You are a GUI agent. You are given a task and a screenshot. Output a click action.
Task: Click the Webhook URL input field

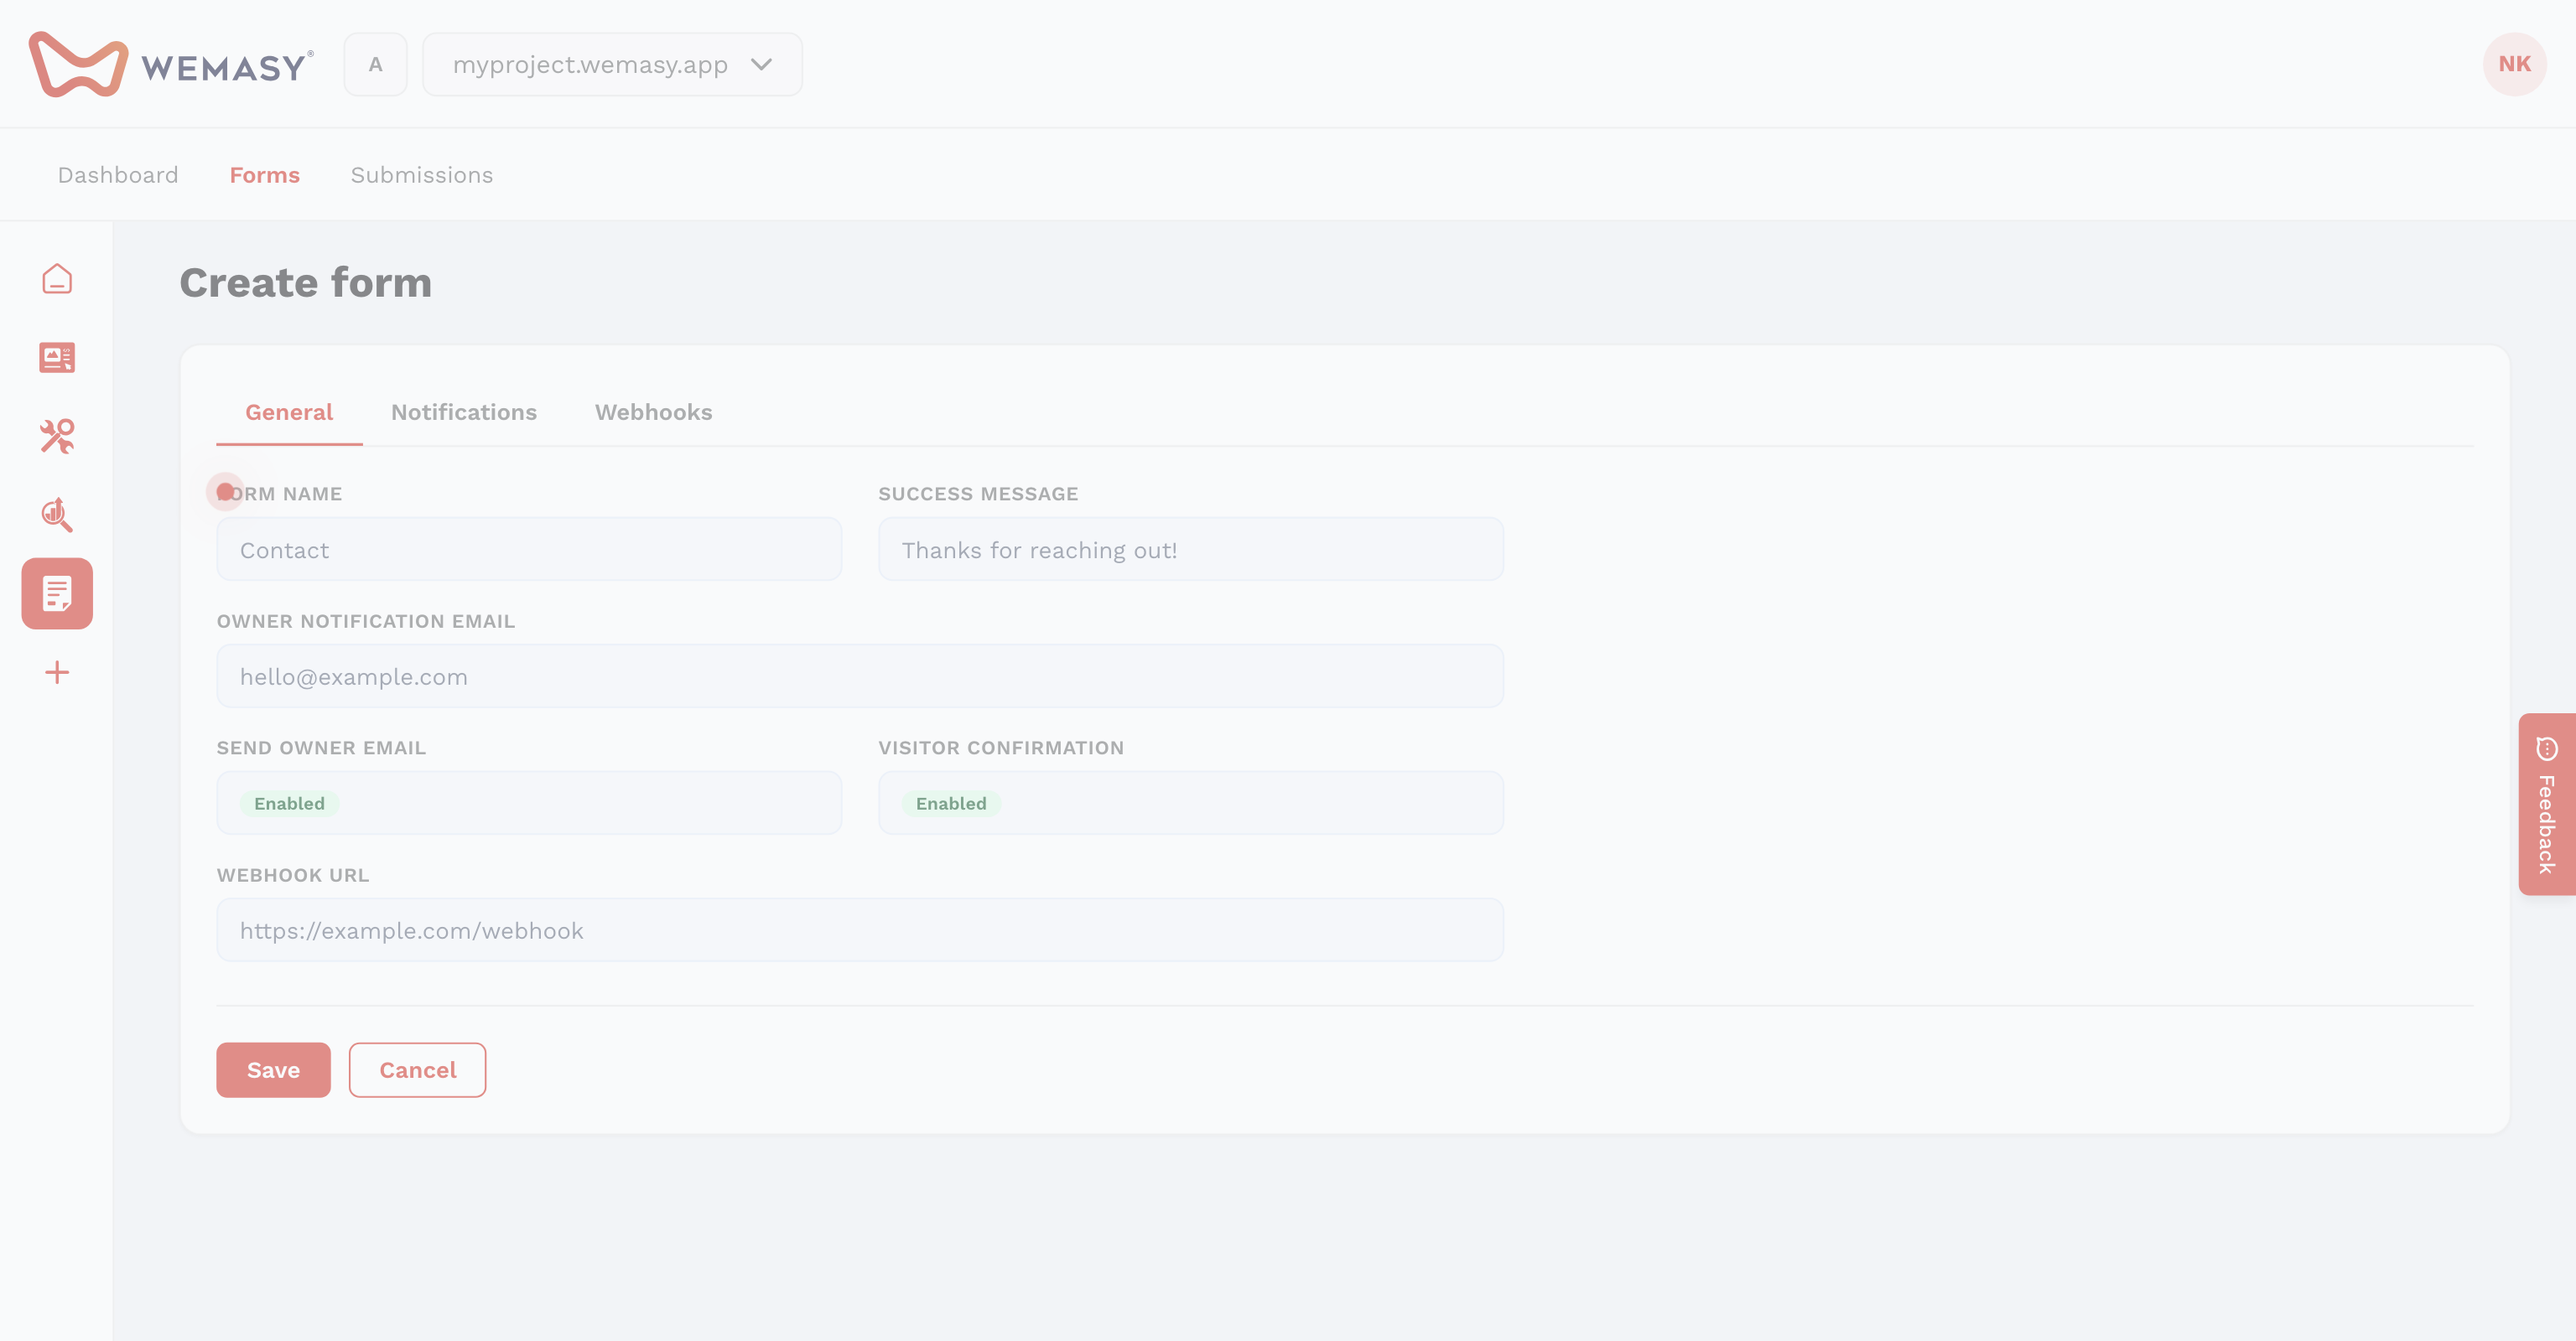point(860,930)
